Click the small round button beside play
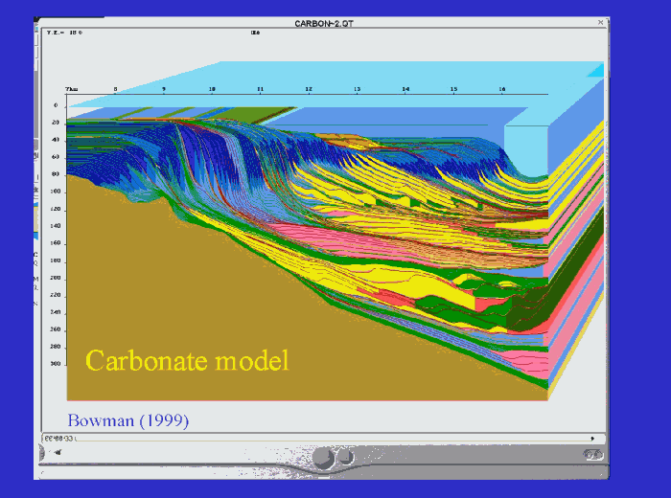The height and width of the screenshot is (498, 671). (x=346, y=458)
